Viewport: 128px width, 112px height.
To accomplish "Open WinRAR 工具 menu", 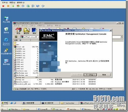I will coord(32,25).
